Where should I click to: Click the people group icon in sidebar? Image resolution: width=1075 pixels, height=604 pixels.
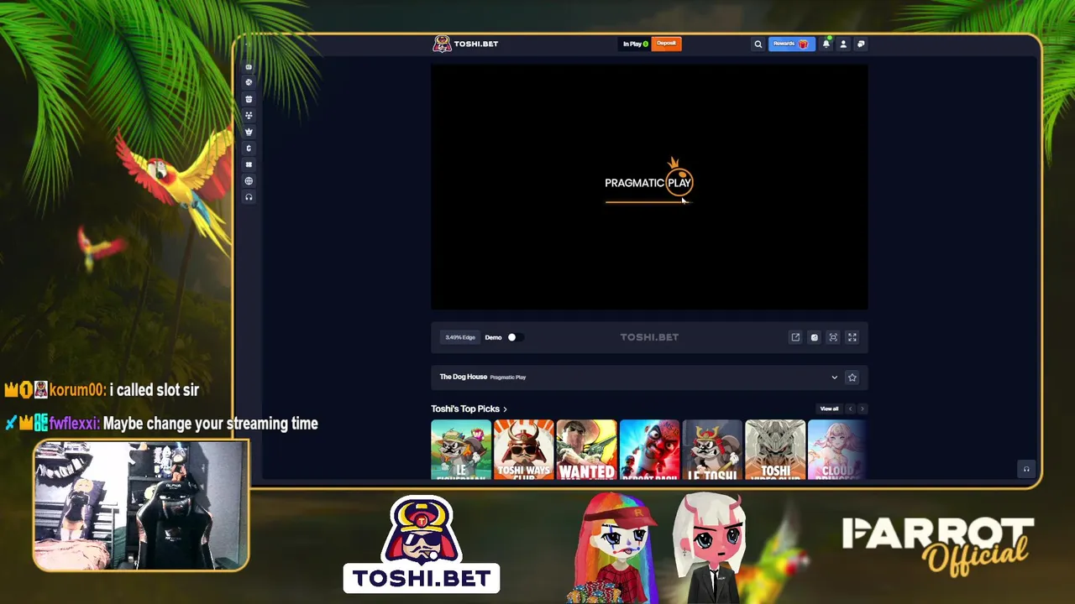coord(249,115)
